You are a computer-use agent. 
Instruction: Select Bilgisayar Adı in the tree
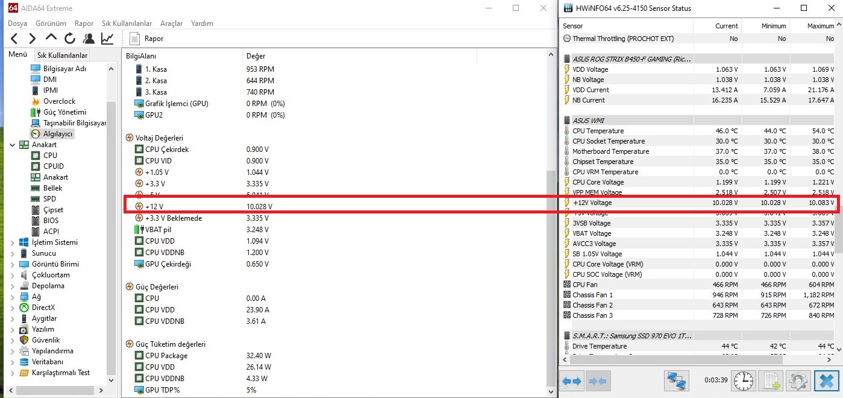(64, 69)
